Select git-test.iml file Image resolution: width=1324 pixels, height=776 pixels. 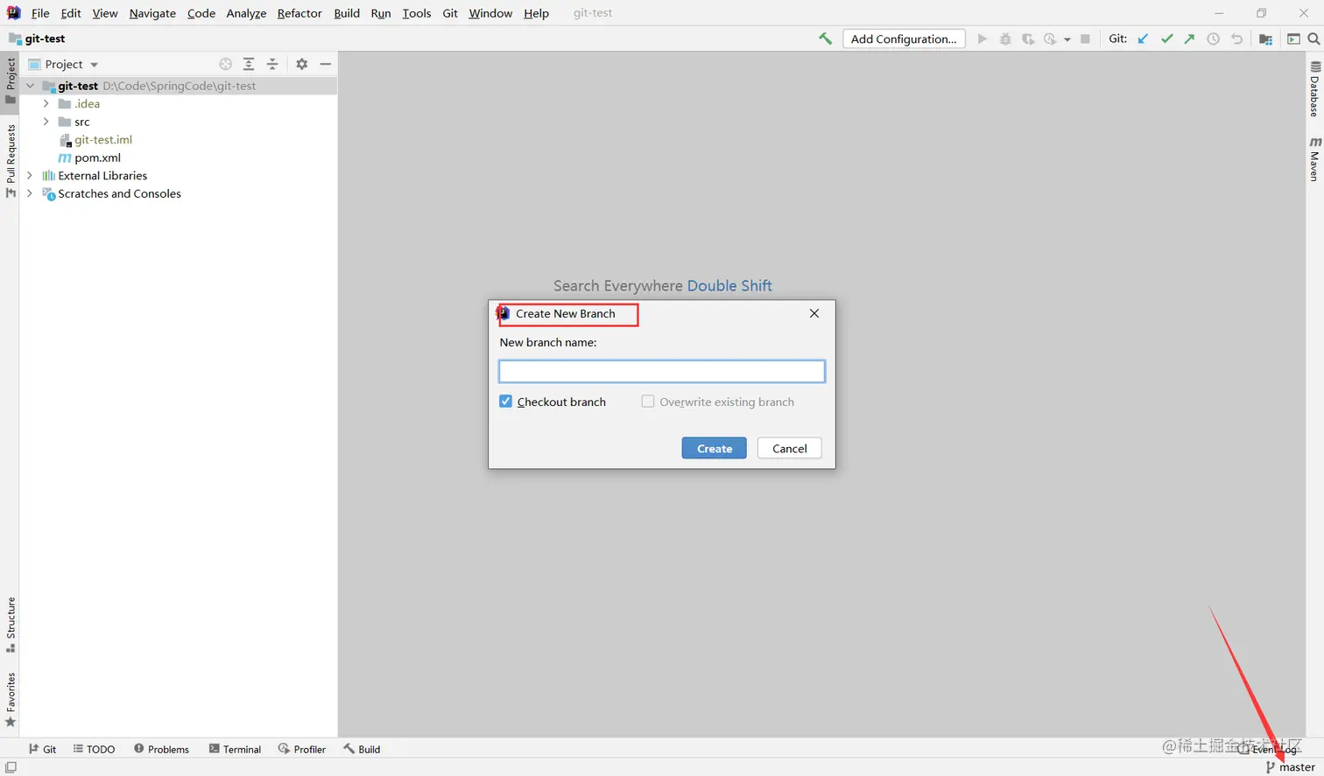pos(103,139)
